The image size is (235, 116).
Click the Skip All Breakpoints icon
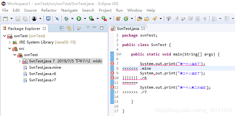coord(57,19)
